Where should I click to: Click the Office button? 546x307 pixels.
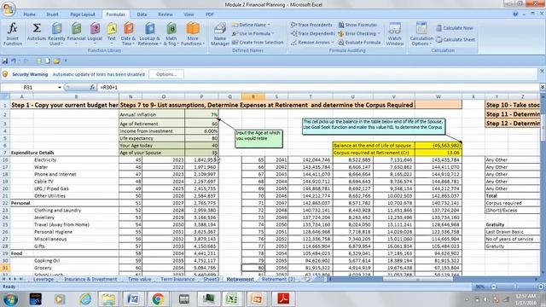pos(8,9)
